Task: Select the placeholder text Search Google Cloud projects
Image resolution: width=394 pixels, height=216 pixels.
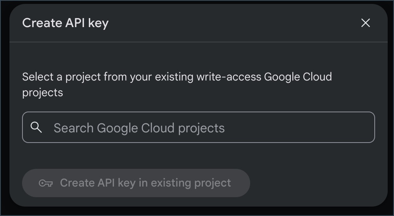Action: (139, 128)
